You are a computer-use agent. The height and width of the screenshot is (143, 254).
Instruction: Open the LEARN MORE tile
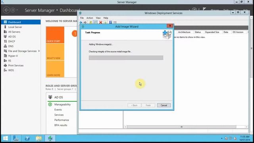55,69
